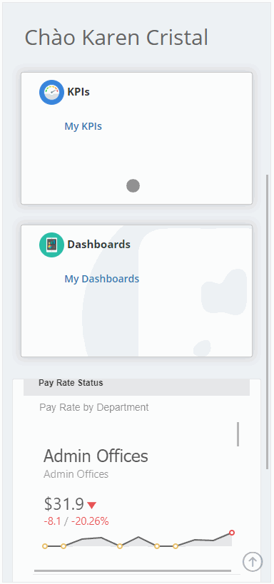Open the My KPIs link
This screenshot has width=274, height=584.
83,126
